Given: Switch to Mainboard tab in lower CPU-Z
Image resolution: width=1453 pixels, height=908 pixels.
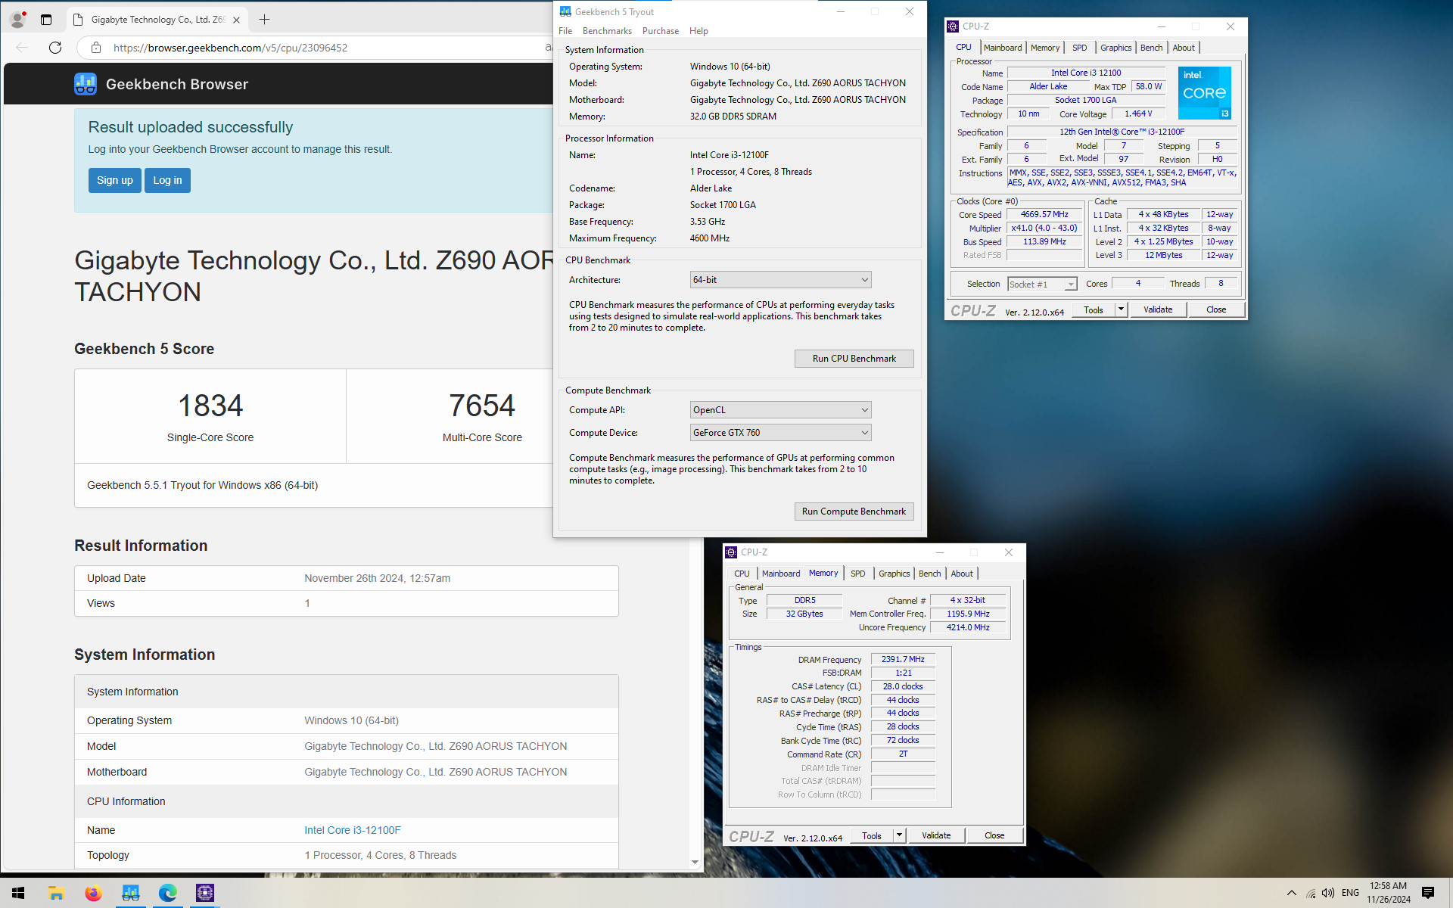Looking at the screenshot, I should (781, 574).
